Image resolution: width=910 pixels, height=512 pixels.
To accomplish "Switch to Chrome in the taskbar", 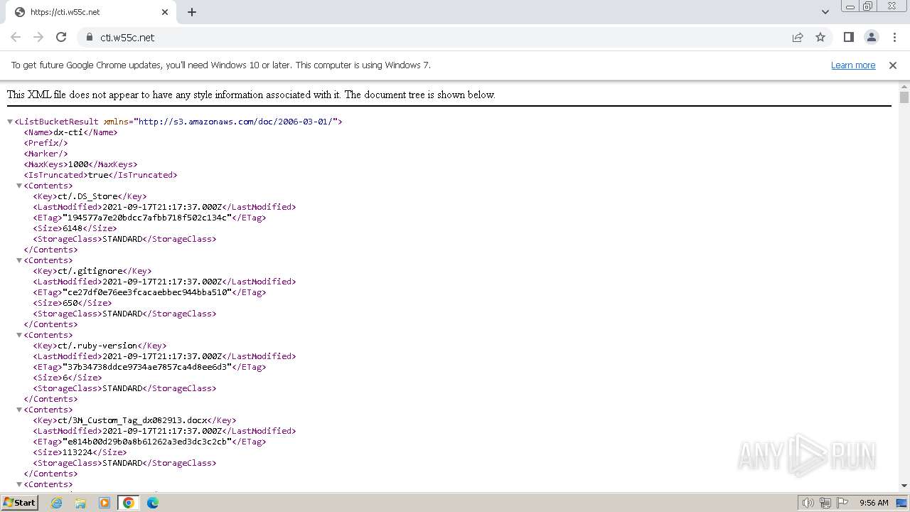I will [x=129, y=503].
